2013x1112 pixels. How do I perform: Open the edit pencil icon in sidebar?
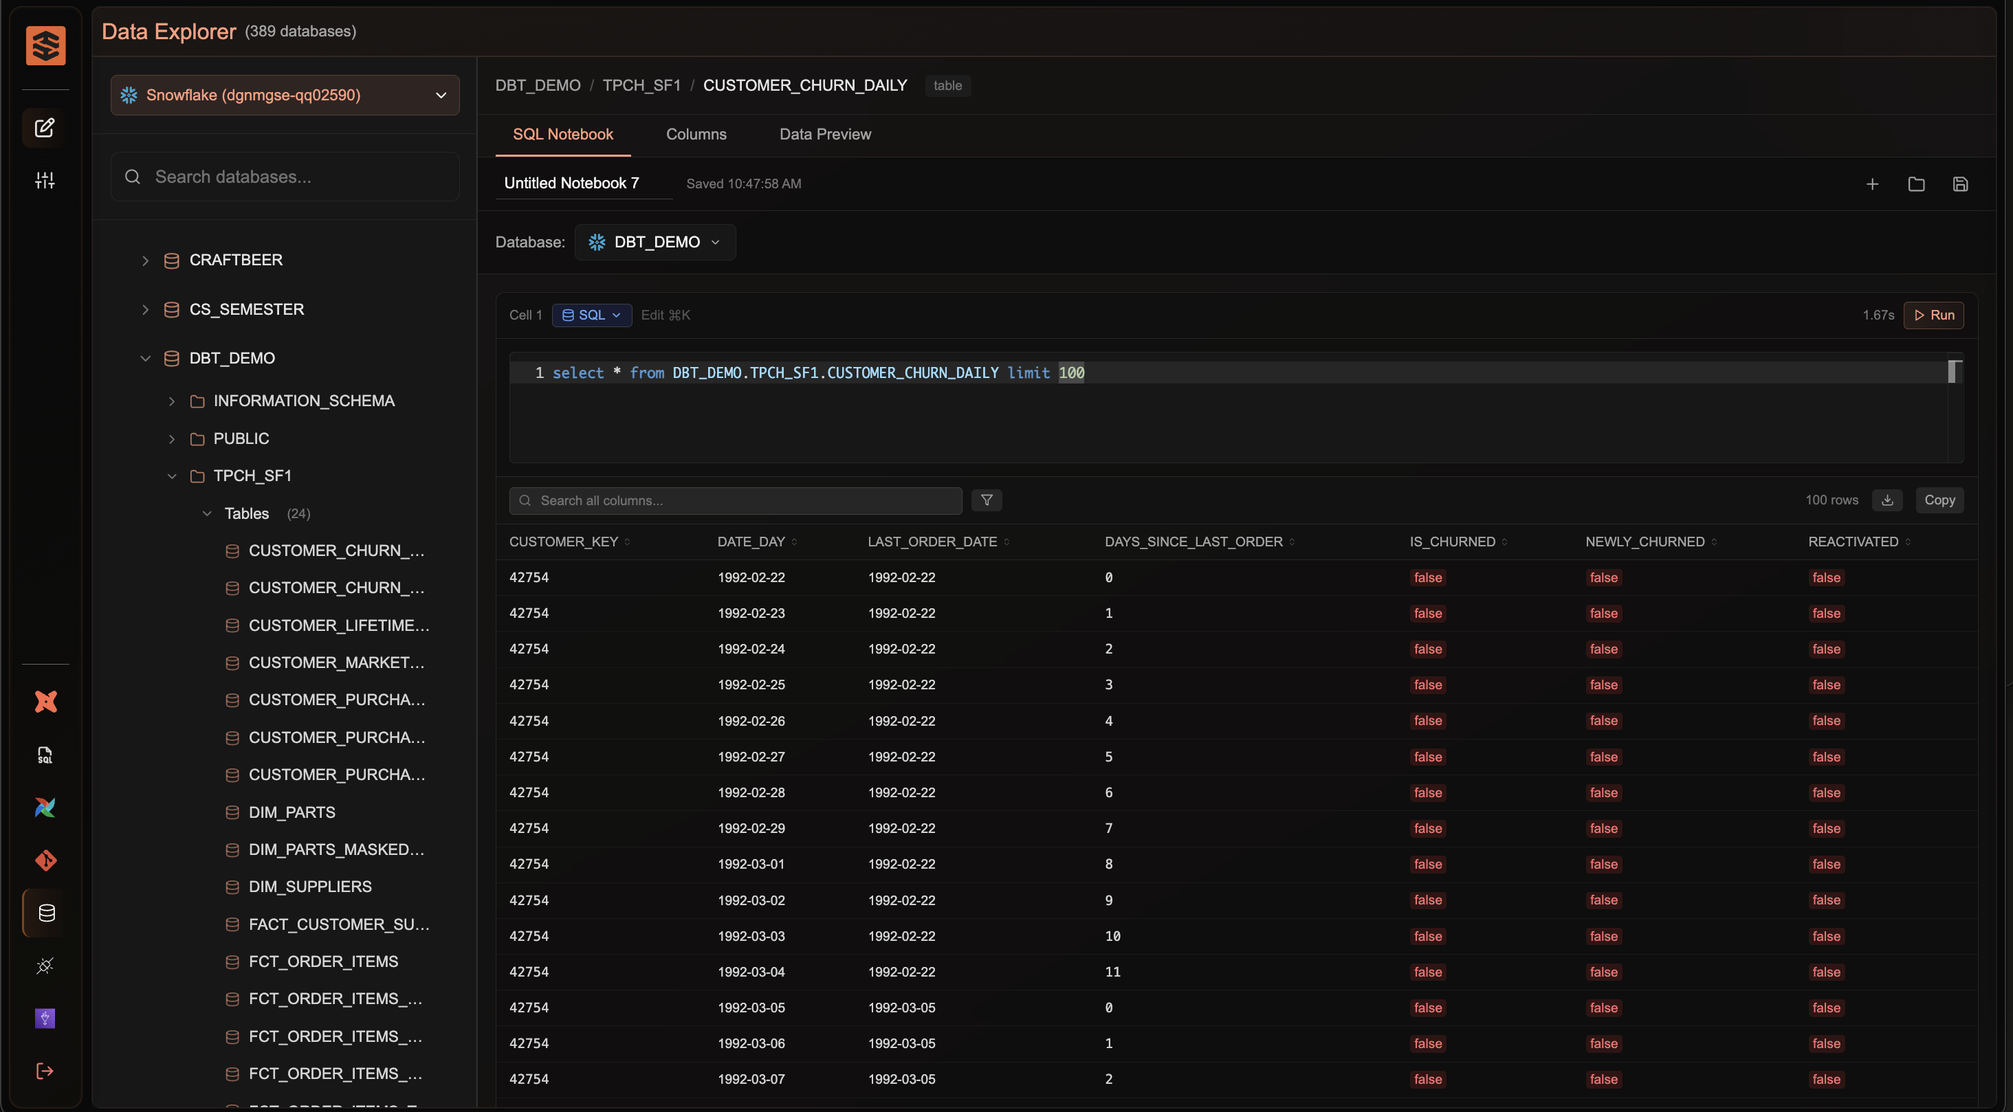coord(45,127)
